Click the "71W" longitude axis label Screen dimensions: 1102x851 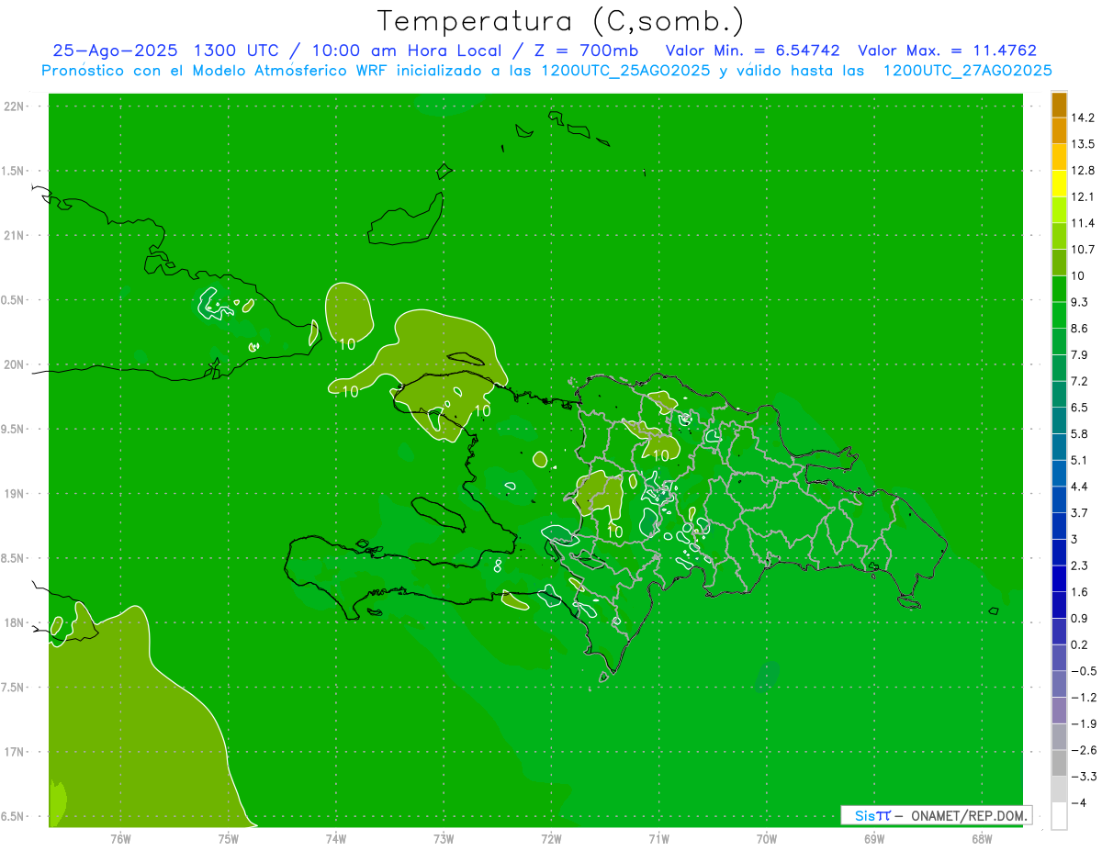click(x=658, y=839)
